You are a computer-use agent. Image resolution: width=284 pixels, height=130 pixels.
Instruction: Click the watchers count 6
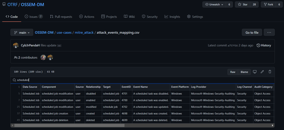[x=229, y=5]
